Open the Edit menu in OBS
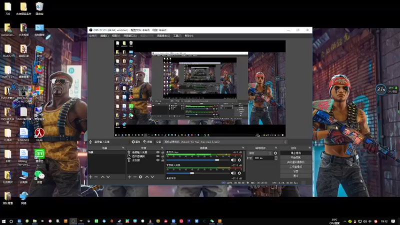Image resolution: width=400 pixels, height=225 pixels. (104, 35)
